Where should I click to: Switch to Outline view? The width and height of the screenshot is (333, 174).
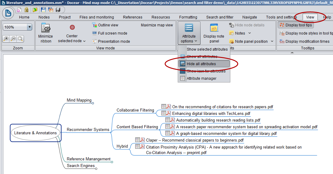point(105,25)
